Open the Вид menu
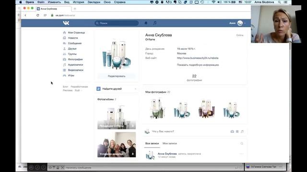 pos(67,2)
